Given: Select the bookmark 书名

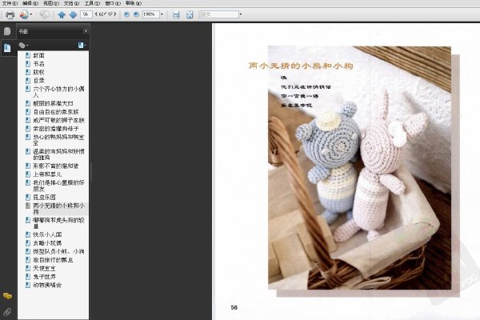Looking at the screenshot, I should [x=39, y=64].
